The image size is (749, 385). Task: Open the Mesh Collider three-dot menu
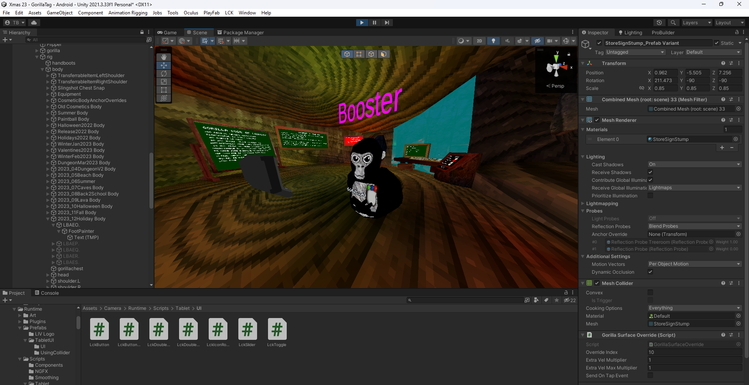(x=739, y=283)
